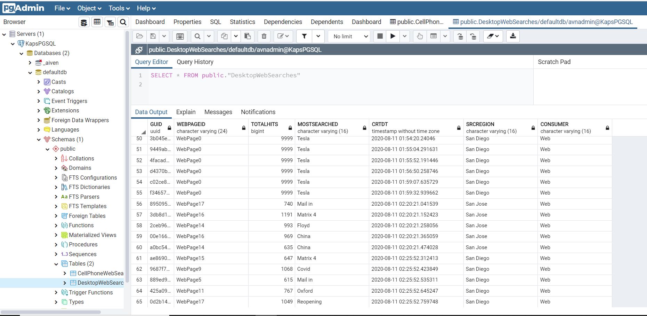Click inside the SQL query editor line
Viewport: 647px width, 316px height.
[225, 75]
